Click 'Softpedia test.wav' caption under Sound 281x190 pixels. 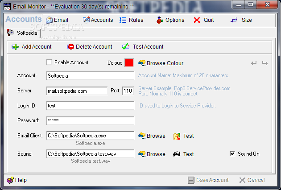91,161
